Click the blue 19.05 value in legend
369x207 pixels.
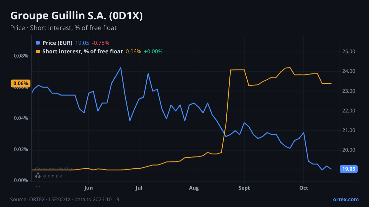pos(82,43)
